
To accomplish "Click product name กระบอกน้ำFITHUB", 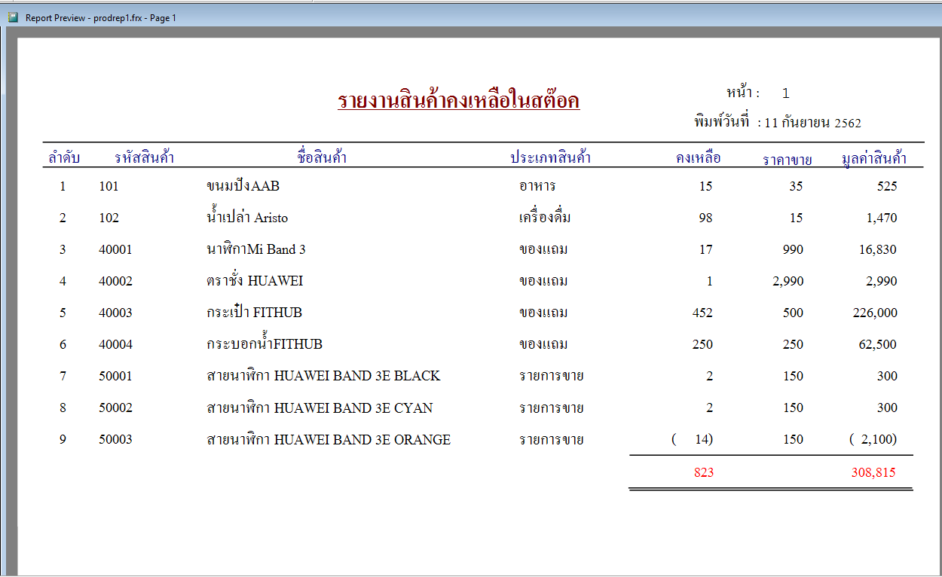I will [x=264, y=343].
